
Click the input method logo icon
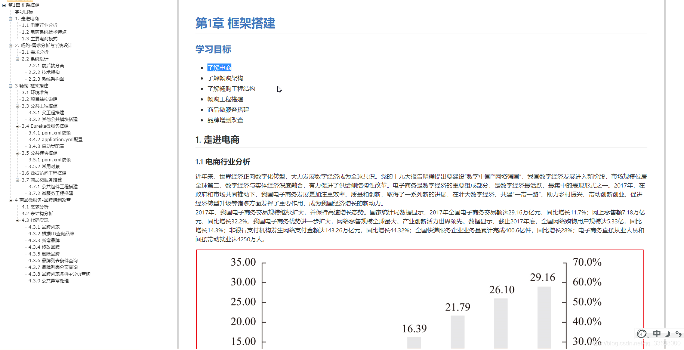642,334
